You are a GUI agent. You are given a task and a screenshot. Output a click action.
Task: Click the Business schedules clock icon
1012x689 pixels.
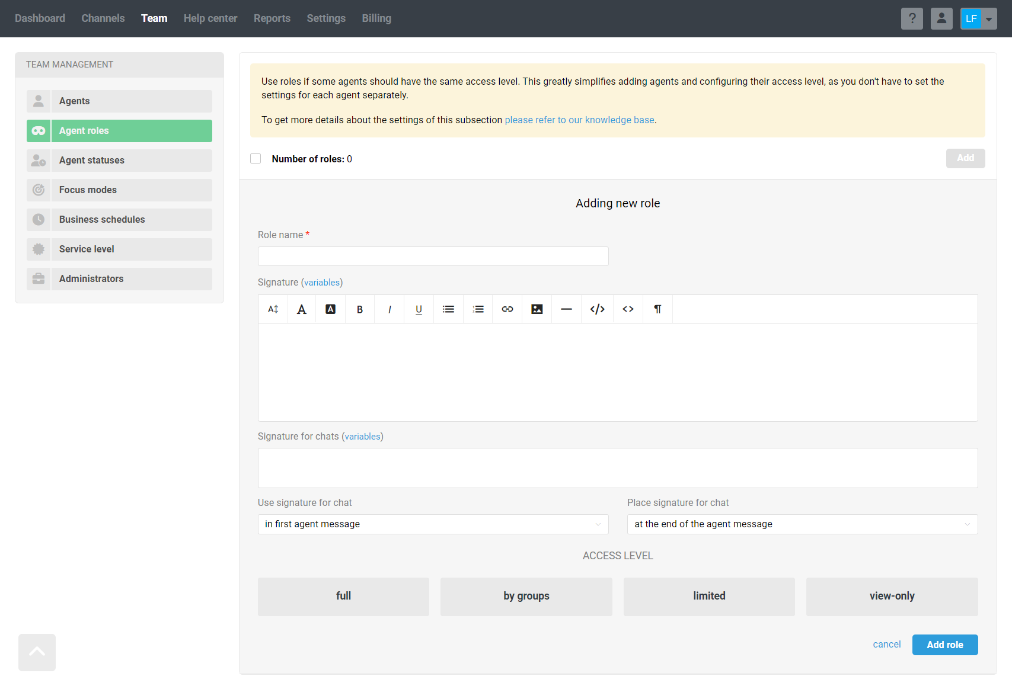coord(39,220)
